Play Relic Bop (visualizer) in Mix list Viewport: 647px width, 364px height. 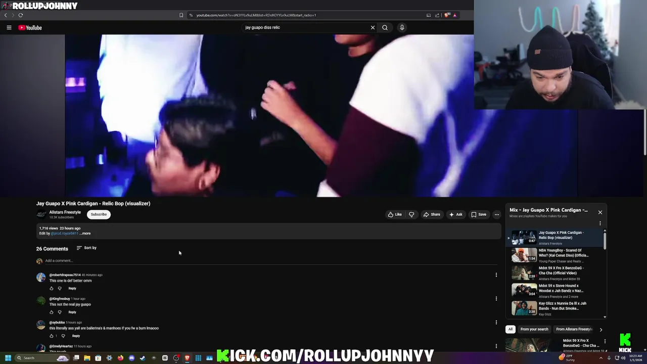point(556,237)
